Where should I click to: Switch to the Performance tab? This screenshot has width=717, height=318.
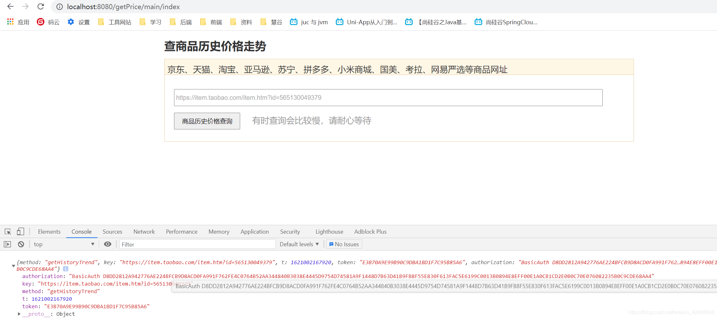(182, 232)
